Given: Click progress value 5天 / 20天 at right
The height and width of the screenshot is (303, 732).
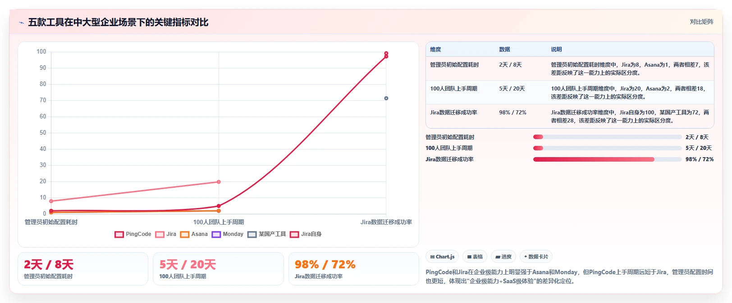Looking at the screenshot, I should pos(699,148).
